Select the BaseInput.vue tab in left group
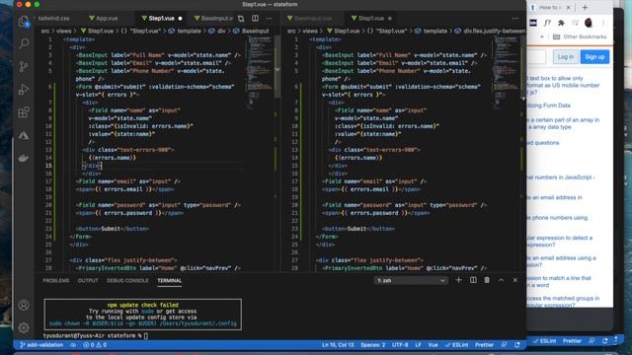The image size is (632, 355). (x=213, y=19)
